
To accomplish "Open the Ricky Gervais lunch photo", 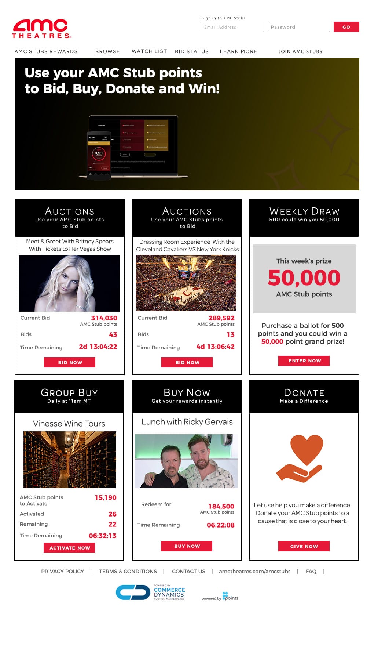I will coord(186,461).
